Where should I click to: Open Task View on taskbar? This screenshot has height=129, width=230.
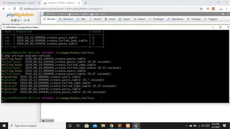[78, 126]
